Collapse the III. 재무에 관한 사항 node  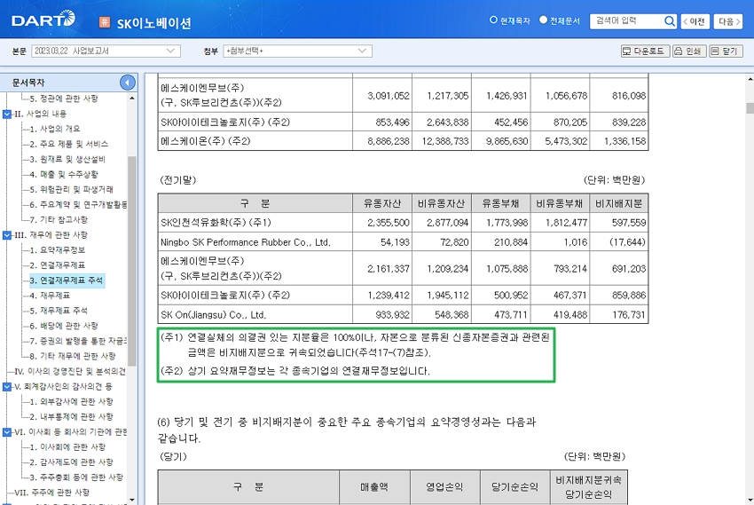pyautogui.click(x=7, y=235)
